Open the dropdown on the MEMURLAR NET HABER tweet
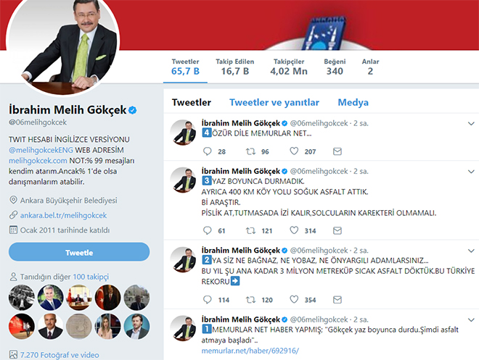Viewport: 479px width, 360px height. coord(471,319)
